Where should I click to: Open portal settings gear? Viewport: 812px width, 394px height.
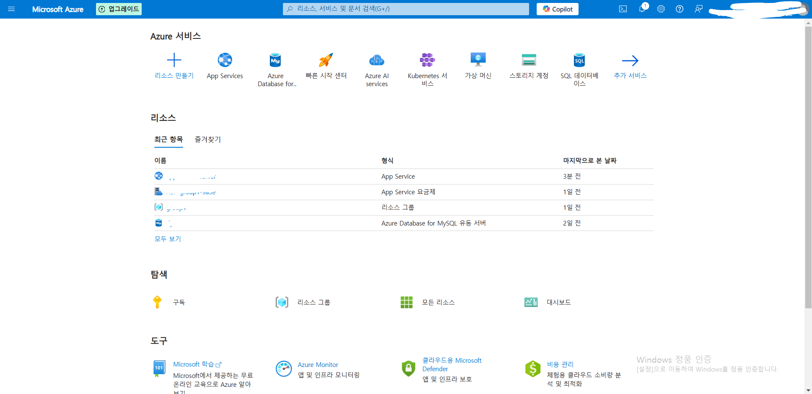(661, 9)
